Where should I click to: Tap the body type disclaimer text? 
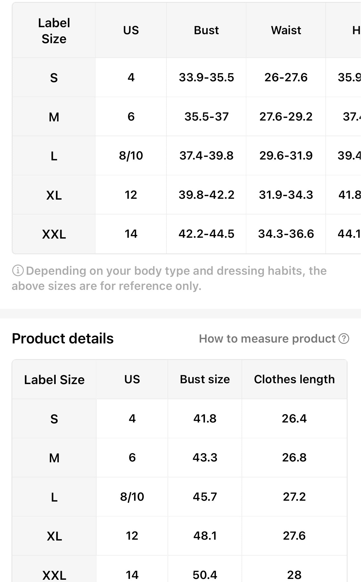[x=169, y=278]
